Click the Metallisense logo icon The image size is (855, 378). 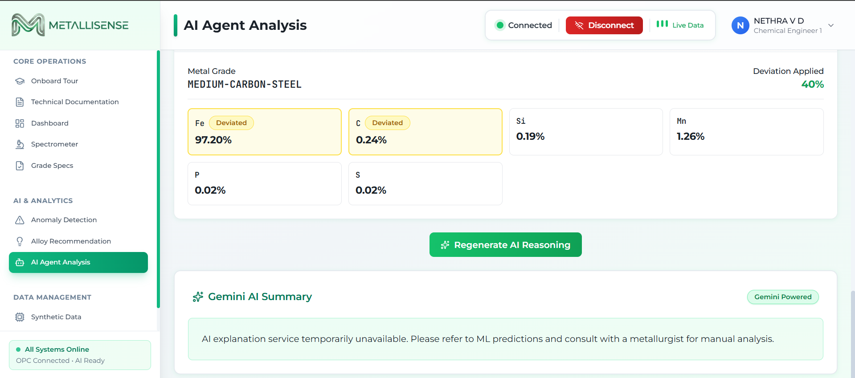[x=28, y=25]
